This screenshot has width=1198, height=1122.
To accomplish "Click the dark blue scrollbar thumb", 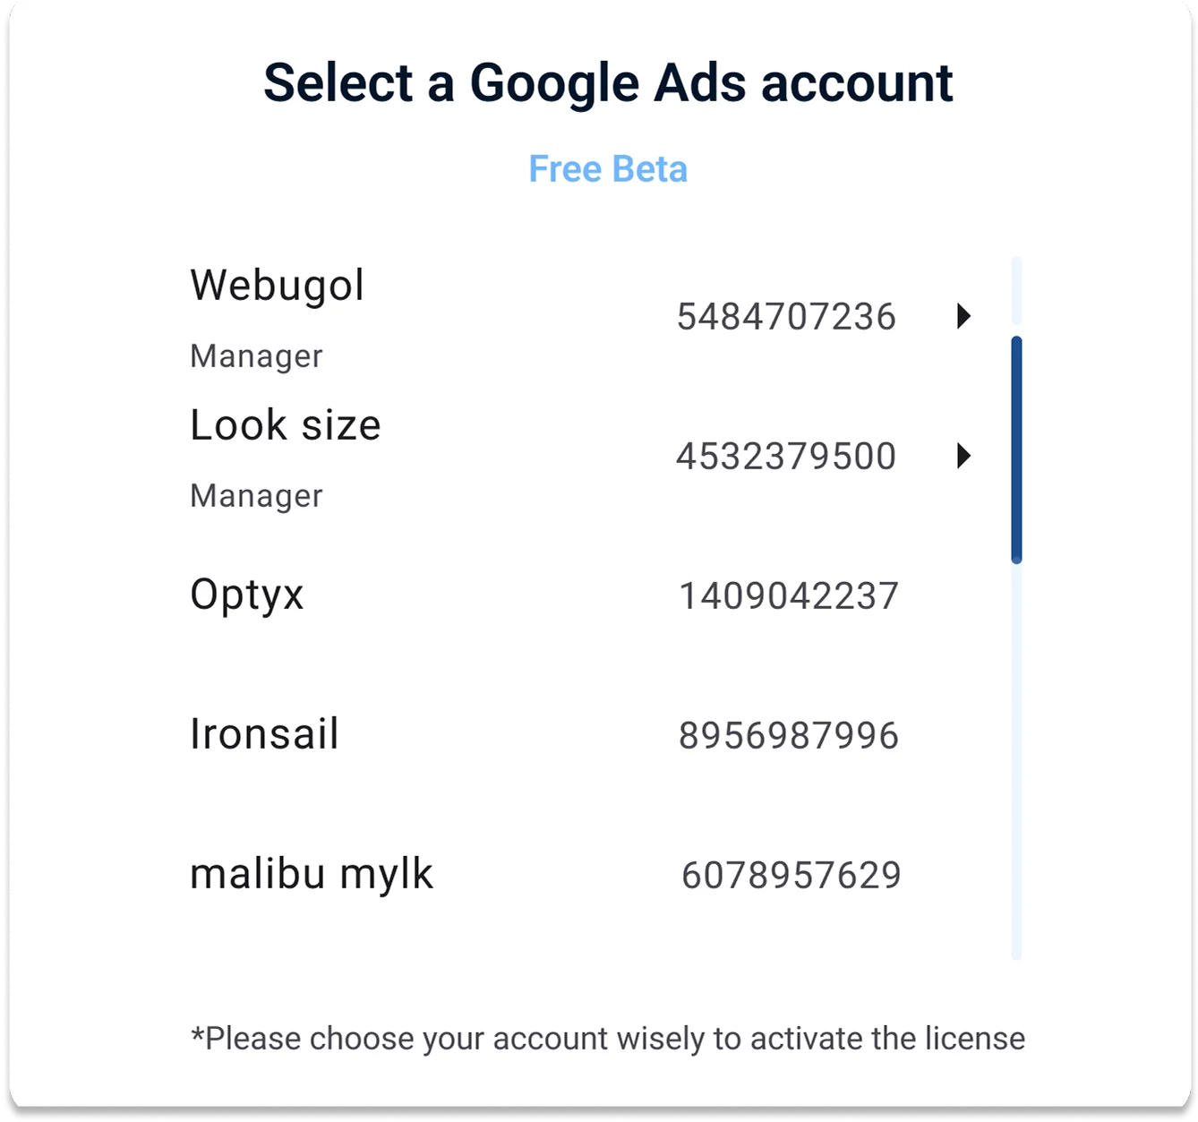I will (x=1016, y=450).
